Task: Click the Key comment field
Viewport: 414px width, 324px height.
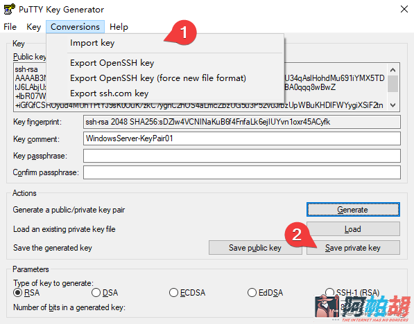Action: [x=242, y=138]
